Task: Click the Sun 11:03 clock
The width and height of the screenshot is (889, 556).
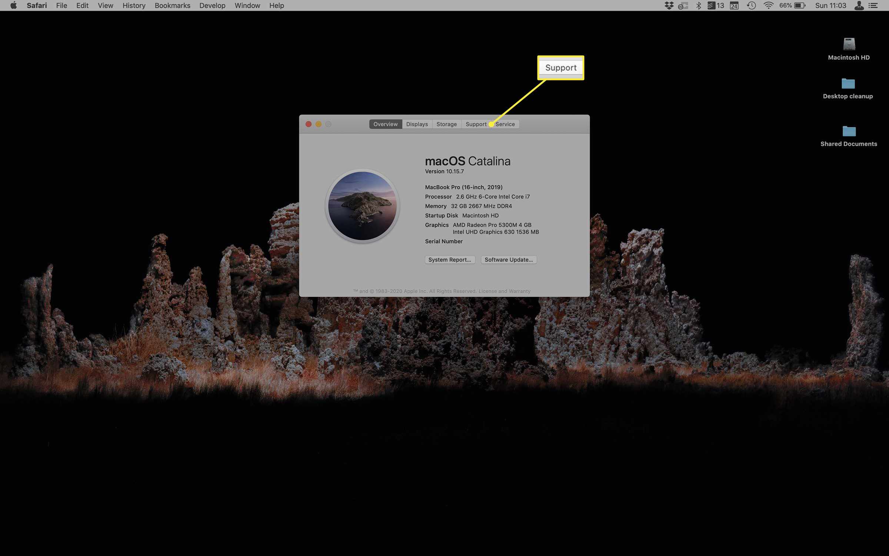Action: pyautogui.click(x=830, y=6)
